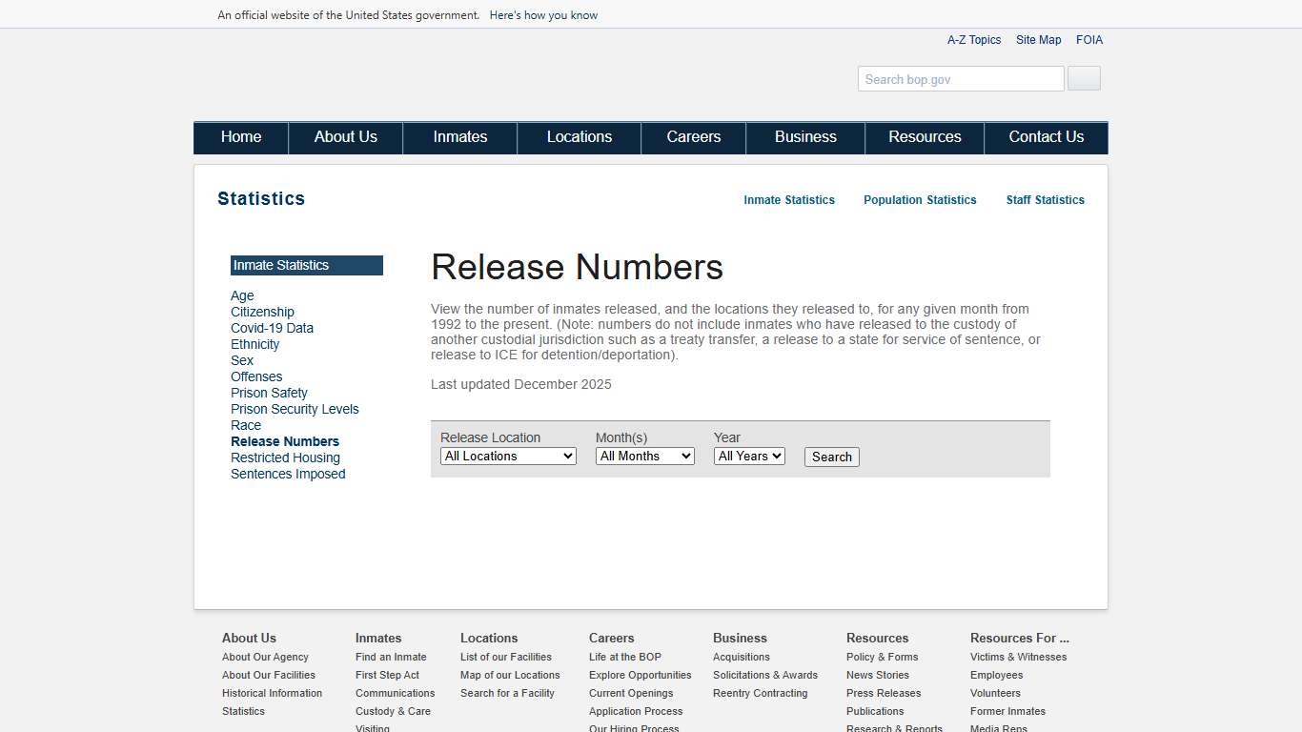1302x732 pixels.
Task: Select Covid-19 Data from the sidebar
Action: click(272, 328)
